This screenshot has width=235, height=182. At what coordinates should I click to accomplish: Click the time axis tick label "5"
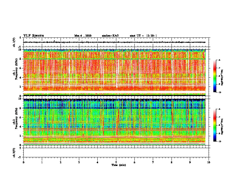[x=116, y=162]
